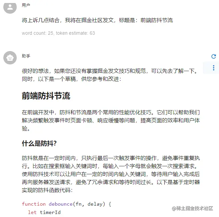This screenshot has height=217, width=219.
Task: Click the user avatar icon
Action: click(10, 7)
